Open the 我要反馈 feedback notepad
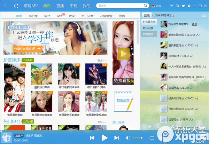This screenshot has width=209, height=144. (123, 102)
